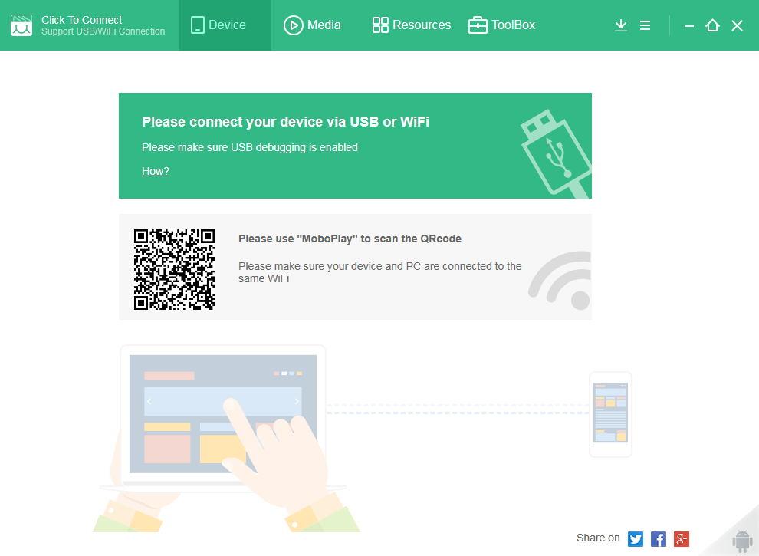Share on Twitter icon

click(x=635, y=538)
